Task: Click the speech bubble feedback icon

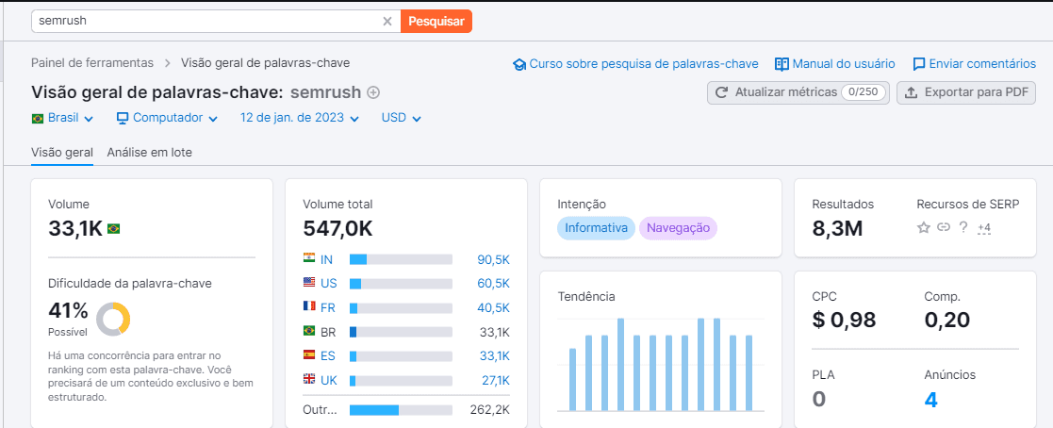Action: pos(919,64)
